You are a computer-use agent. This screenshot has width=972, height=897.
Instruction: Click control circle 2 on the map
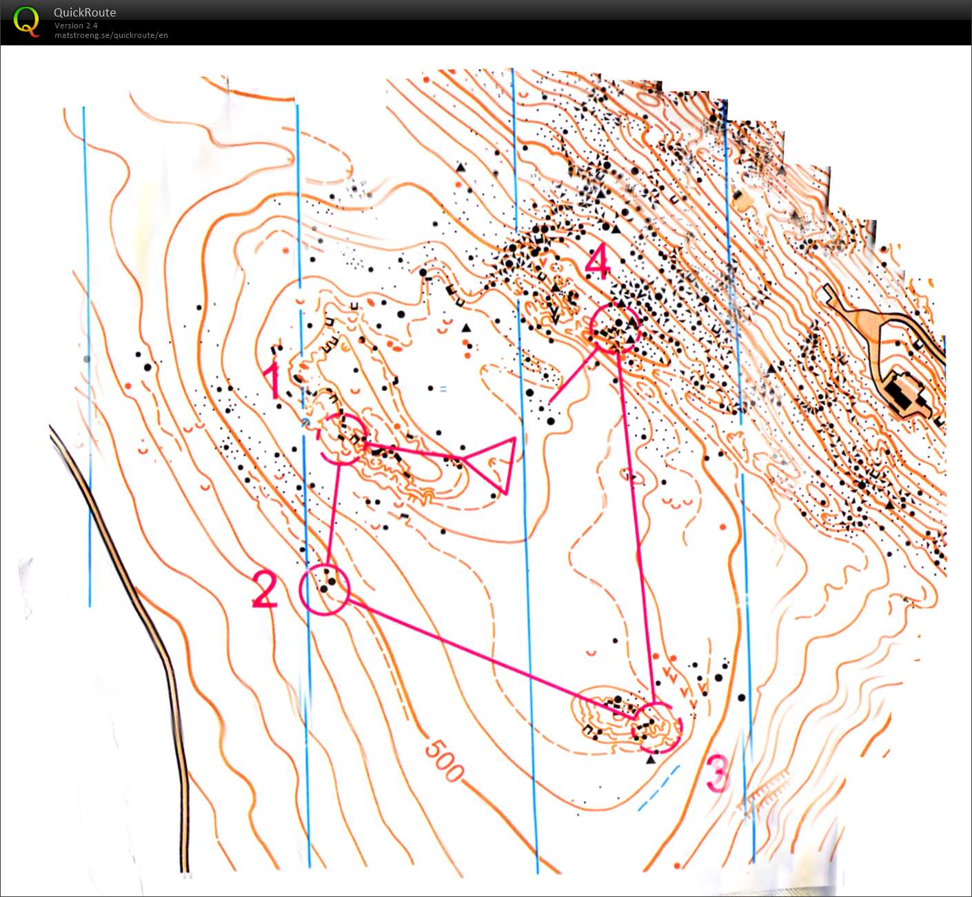click(x=325, y=589)
